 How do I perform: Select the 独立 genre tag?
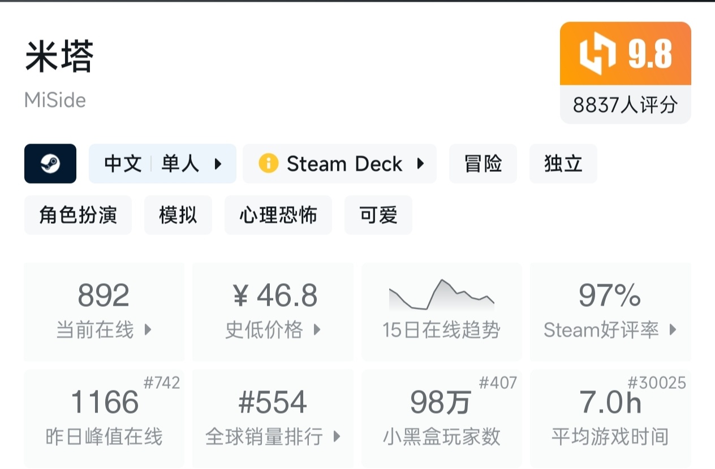coord(563,164)
